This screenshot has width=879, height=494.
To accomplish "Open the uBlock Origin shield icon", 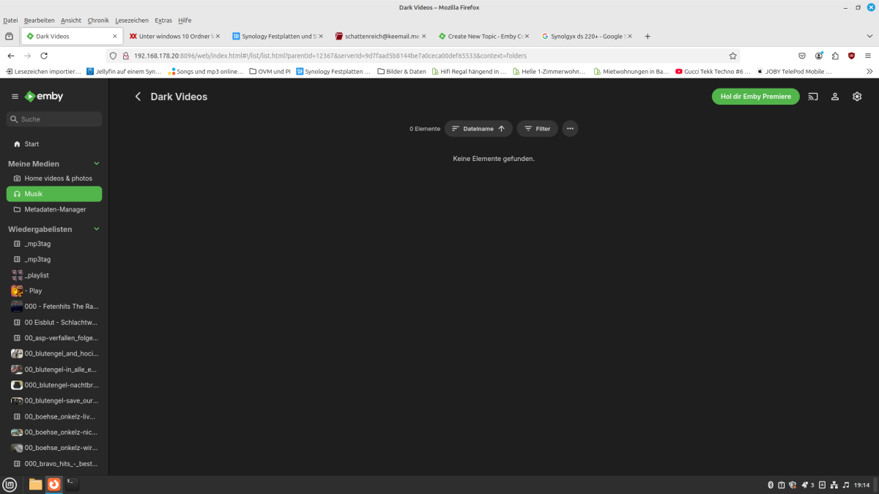I will point(851,56).
